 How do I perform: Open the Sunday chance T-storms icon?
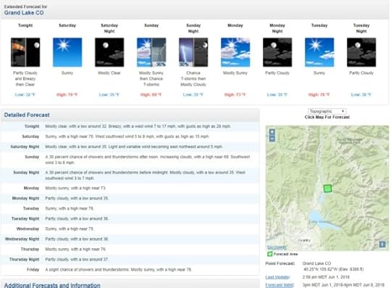[151, 52]
